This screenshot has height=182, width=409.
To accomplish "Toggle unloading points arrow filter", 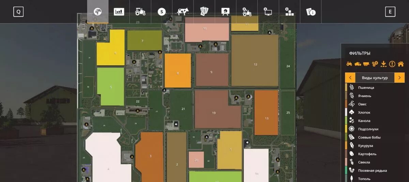I will [x=383, y=64].
